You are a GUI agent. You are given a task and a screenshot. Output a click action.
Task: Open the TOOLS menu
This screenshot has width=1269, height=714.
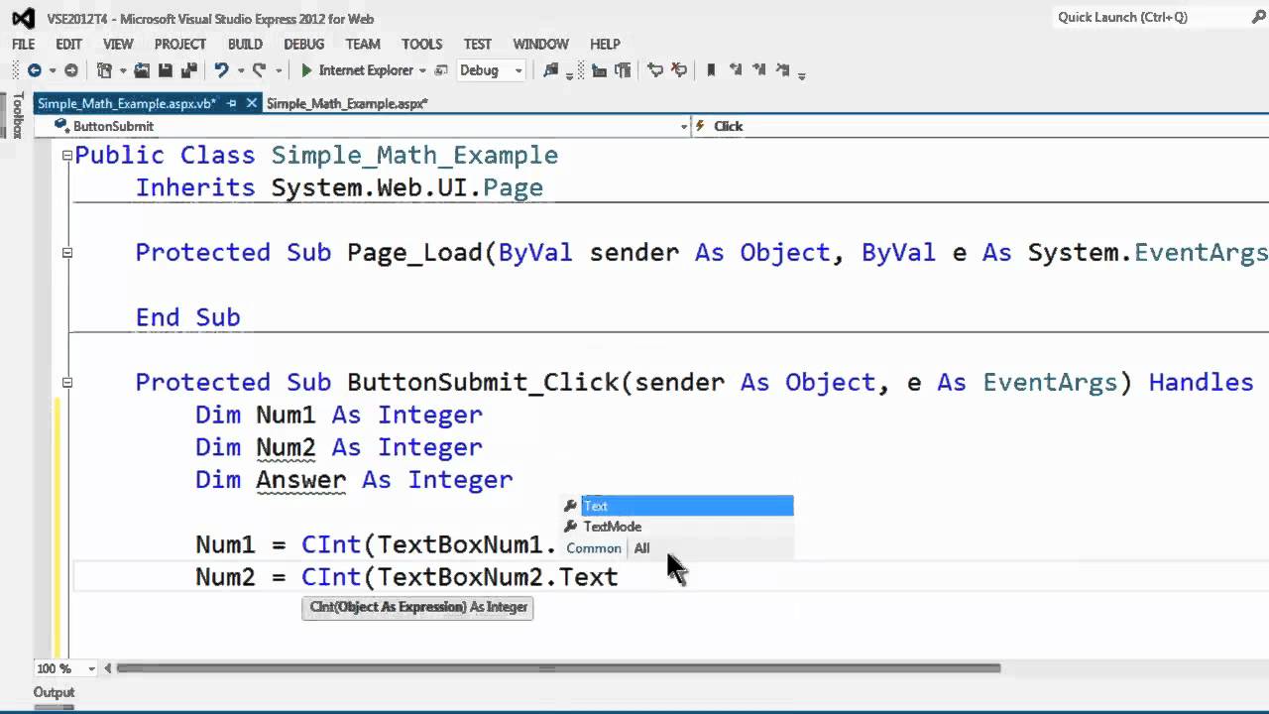tap(421, 44)
